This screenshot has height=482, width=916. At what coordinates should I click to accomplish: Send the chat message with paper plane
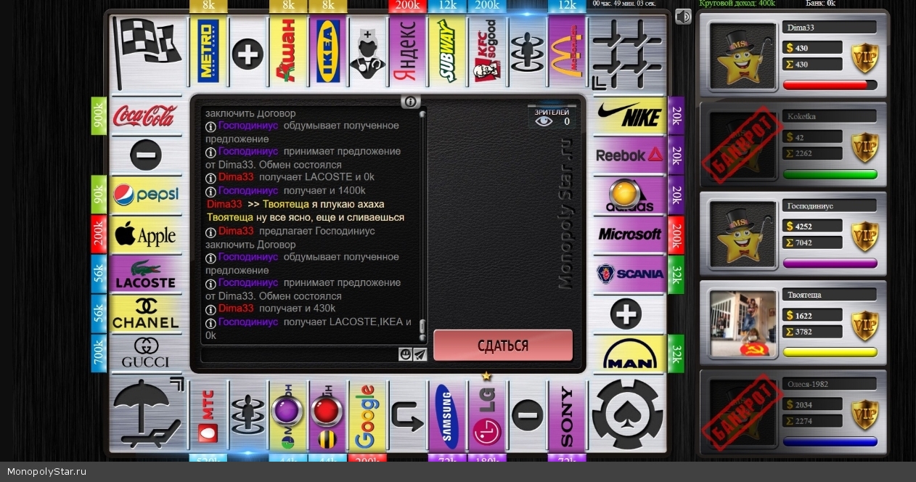pos(420,354)
